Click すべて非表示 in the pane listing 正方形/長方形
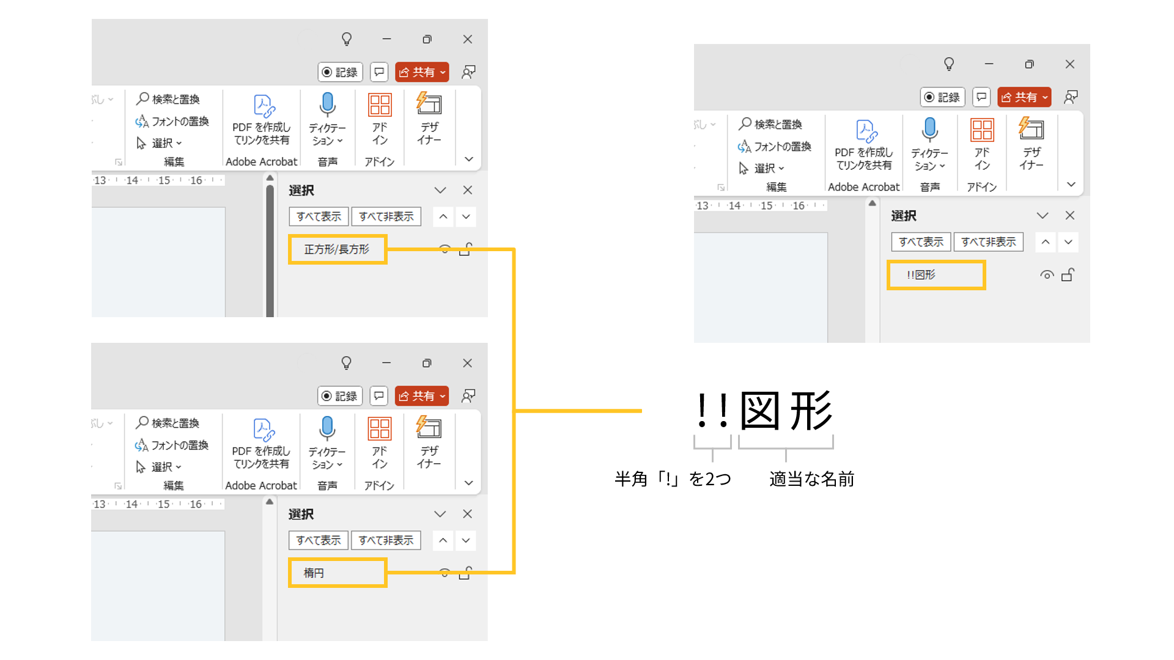 click(386, 216)
